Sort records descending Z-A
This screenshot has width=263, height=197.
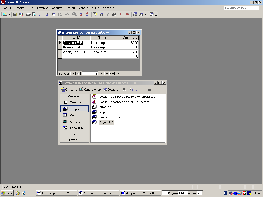coord(88,14)
